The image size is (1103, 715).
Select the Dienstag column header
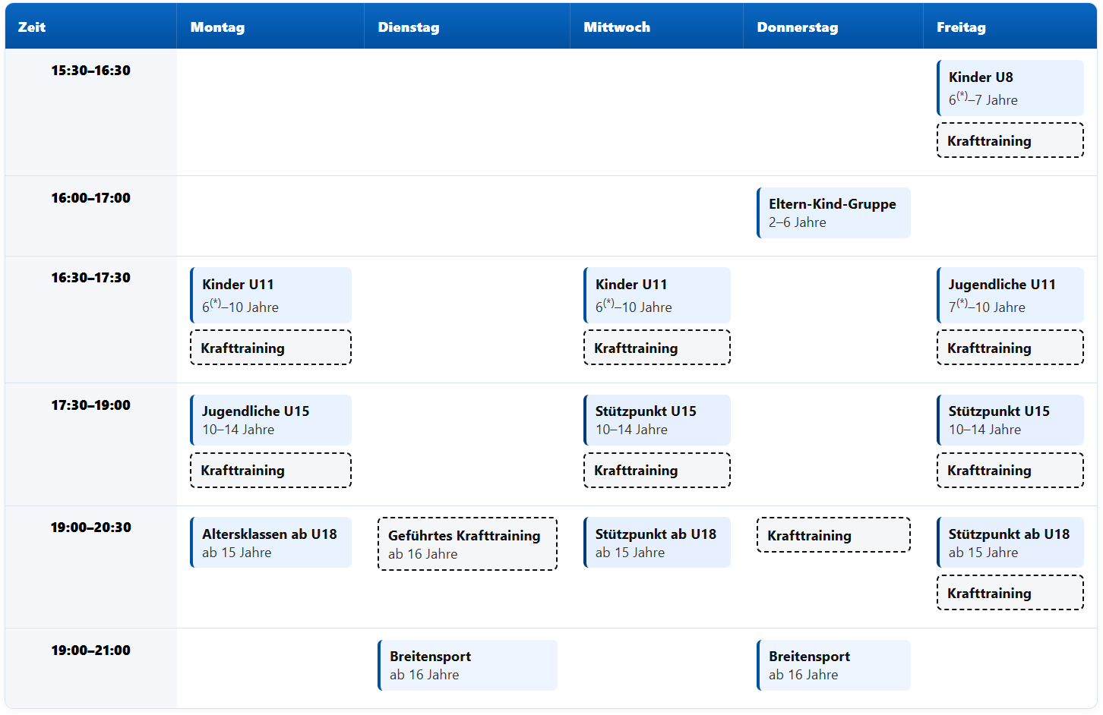(409, 27)
